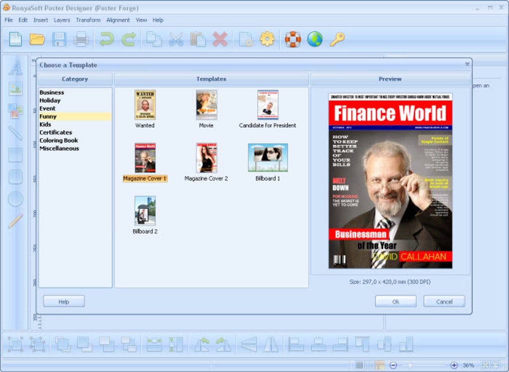
Task: Click the lifebuoy Help icon
Action: [293, 39]
